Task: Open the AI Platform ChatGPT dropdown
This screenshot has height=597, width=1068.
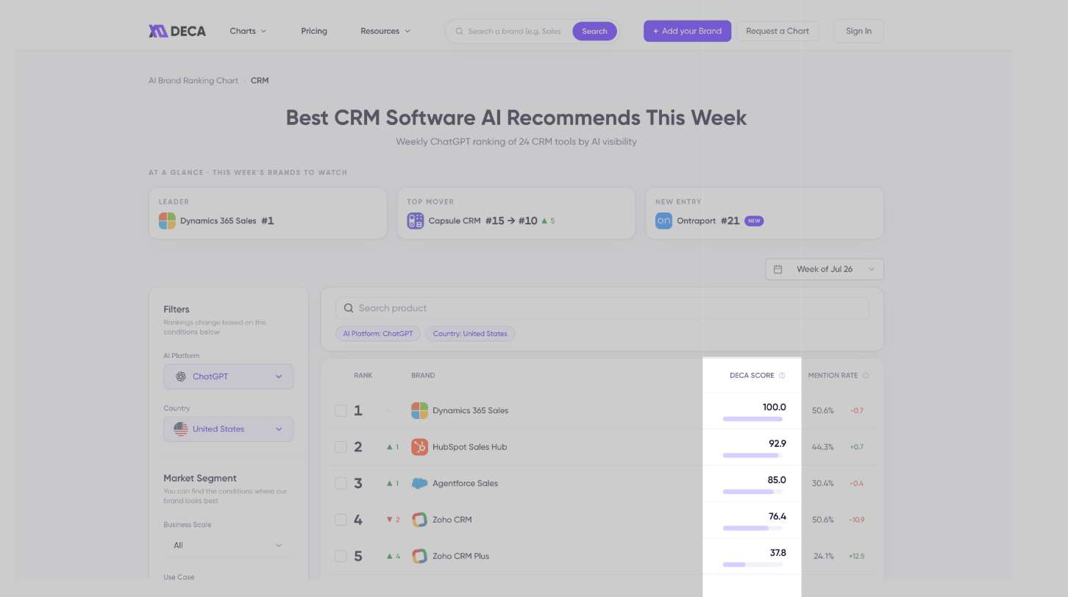Action: pos(229,376)
